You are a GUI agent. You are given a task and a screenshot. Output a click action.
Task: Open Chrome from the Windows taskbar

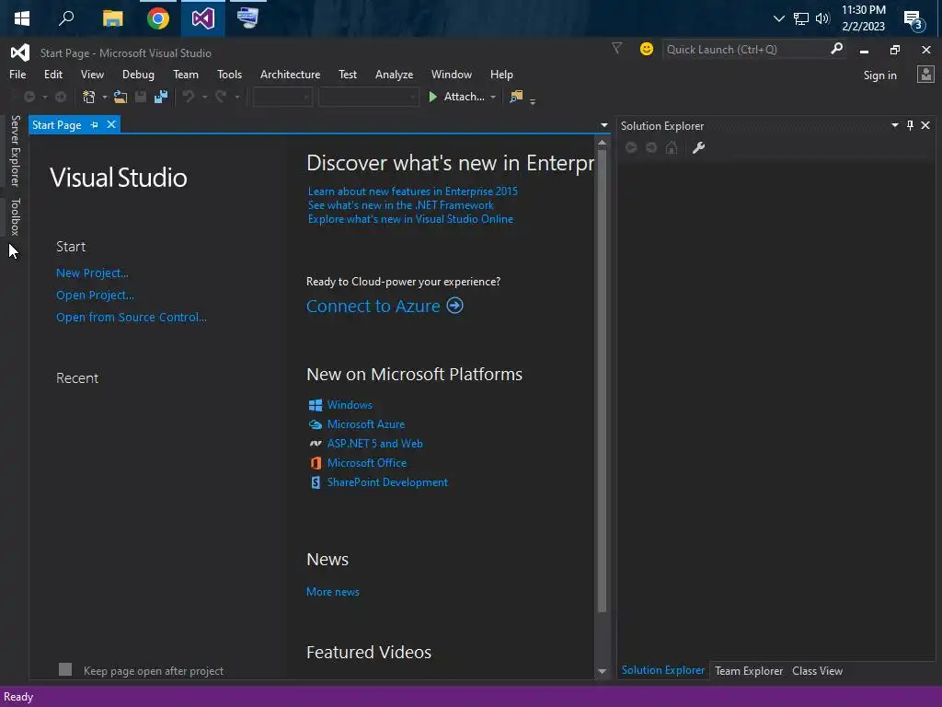(x=158, y=18)
